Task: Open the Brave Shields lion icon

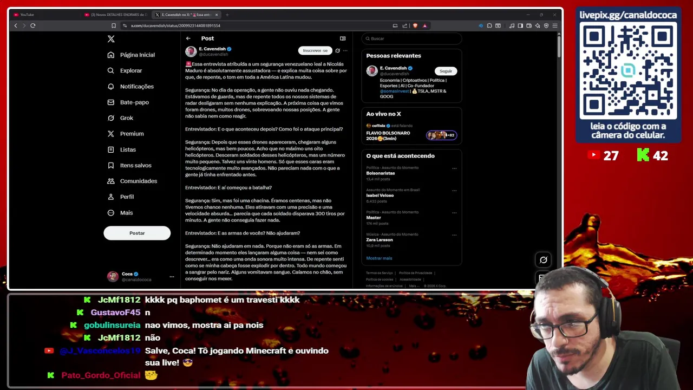Action: coord(415,25)
